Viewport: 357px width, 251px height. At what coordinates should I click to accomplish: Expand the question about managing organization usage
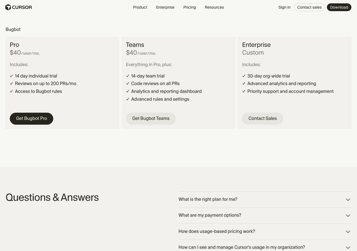click(242, 247)
